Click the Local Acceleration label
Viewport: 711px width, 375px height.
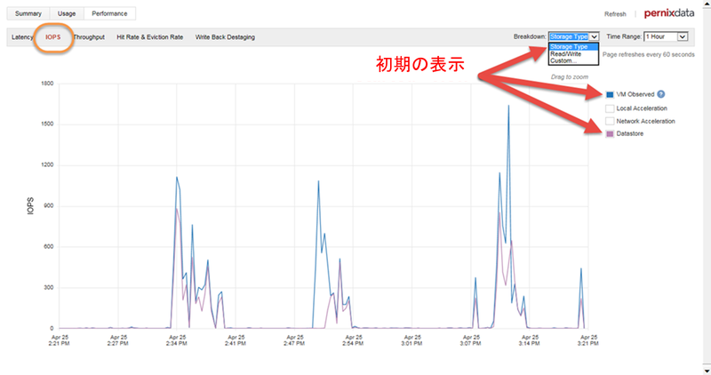[642, 108]
